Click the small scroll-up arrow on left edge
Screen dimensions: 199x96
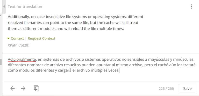coord(1,16)
